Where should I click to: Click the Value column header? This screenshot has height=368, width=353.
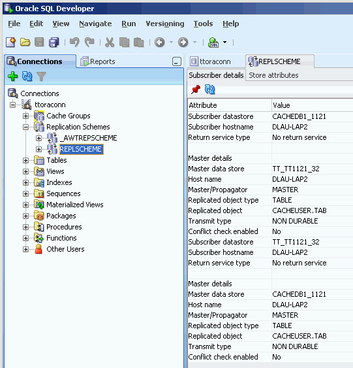[313, 105]
